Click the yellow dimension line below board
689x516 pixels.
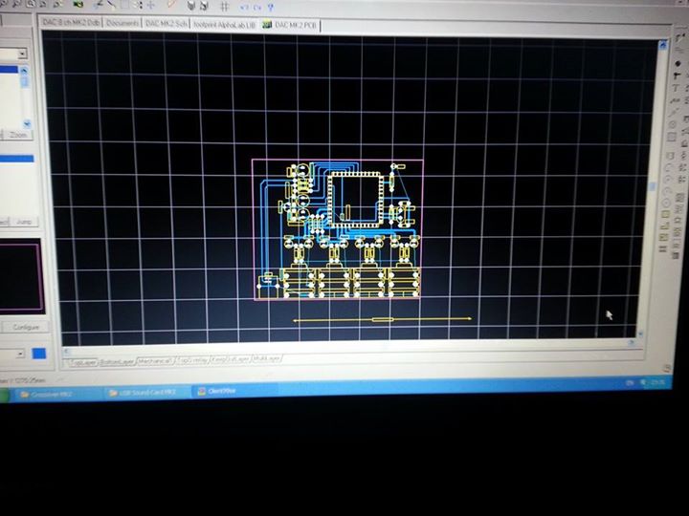click(382, 319)
